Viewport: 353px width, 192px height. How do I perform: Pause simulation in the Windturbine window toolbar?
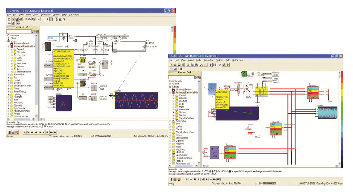214,65
